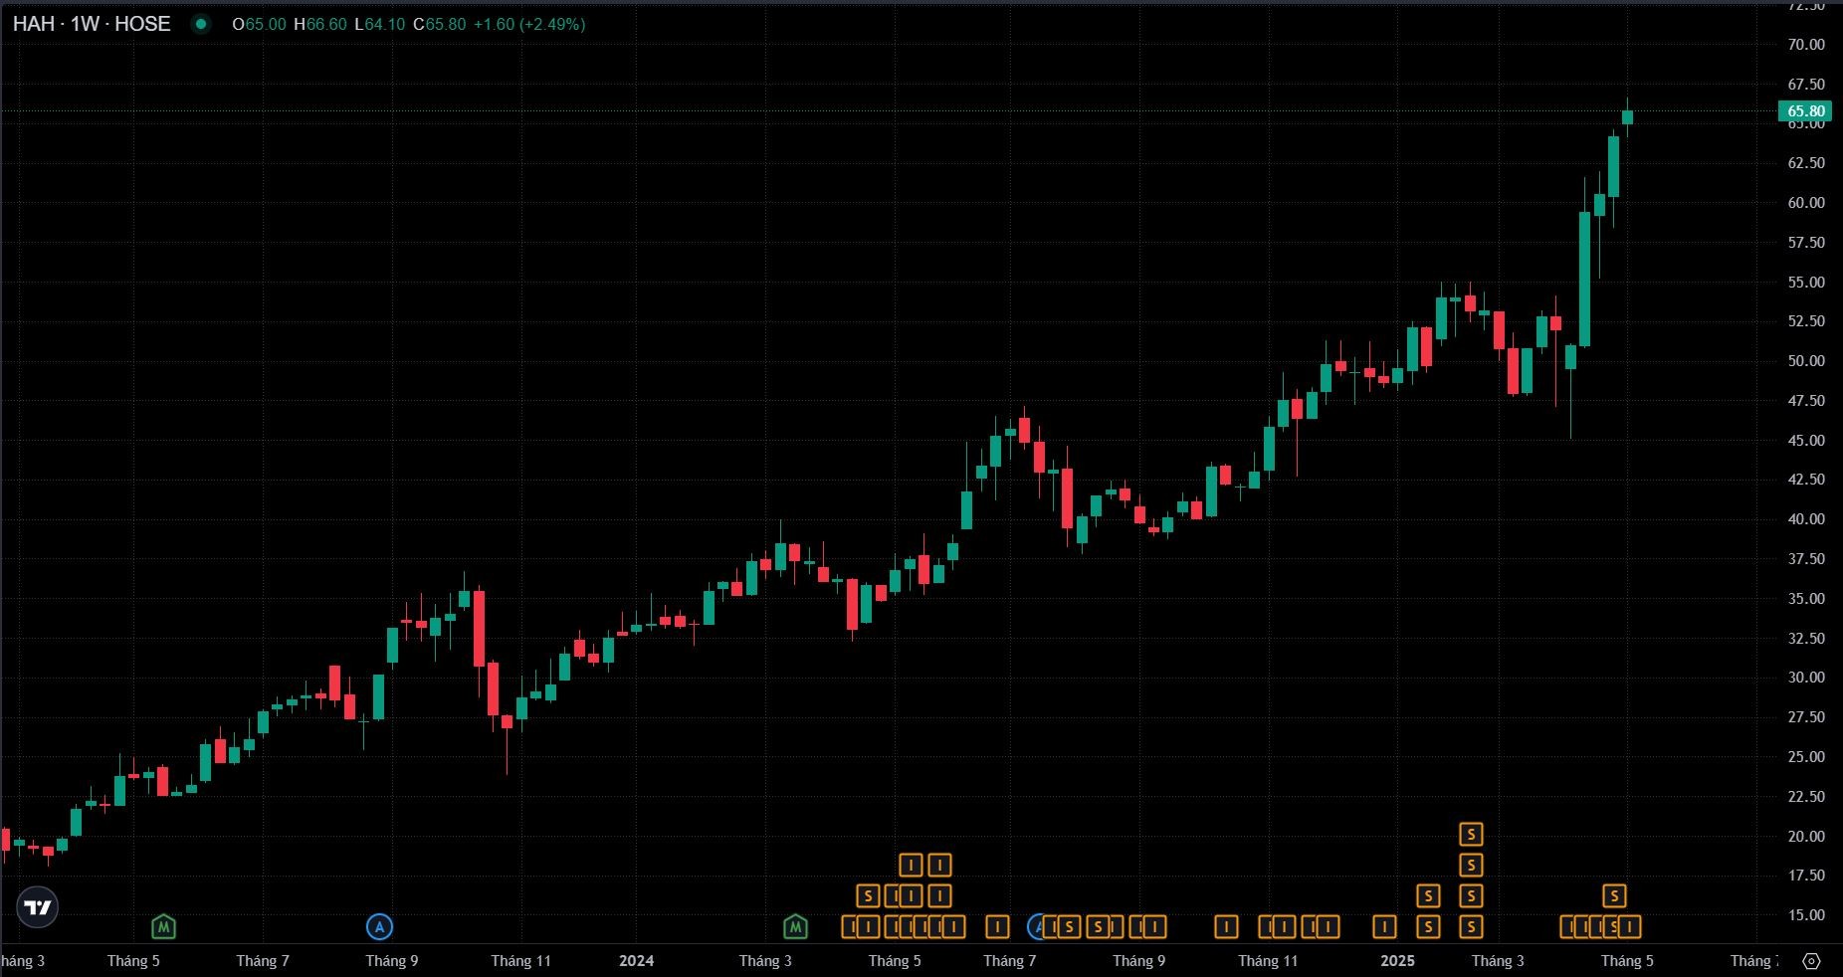Click the S marker above the Tháng 5 2025 cluster
Screen dimensions: 1843x977
tap(1614, 896)
